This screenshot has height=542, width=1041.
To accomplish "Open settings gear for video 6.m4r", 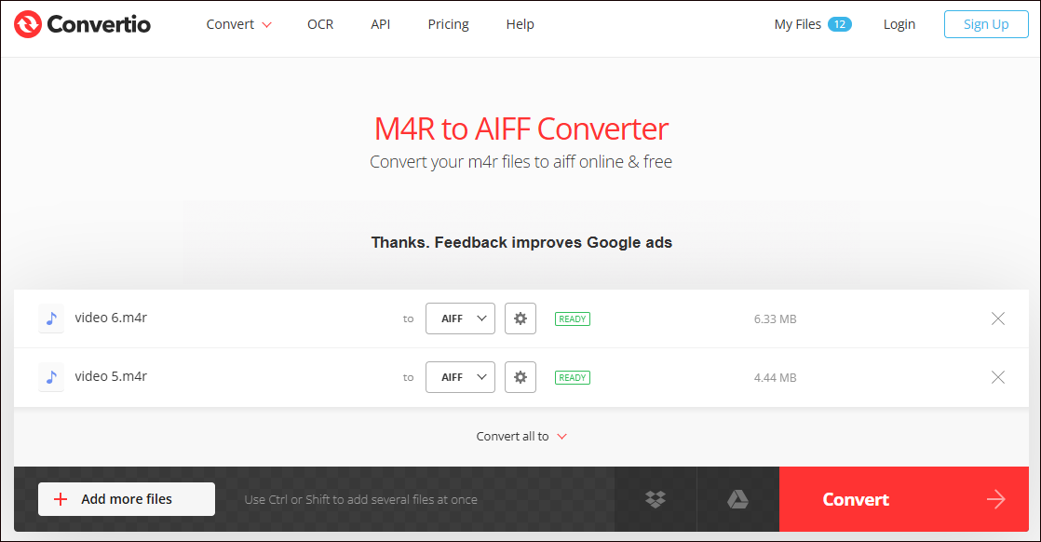I will pos(520,318).
